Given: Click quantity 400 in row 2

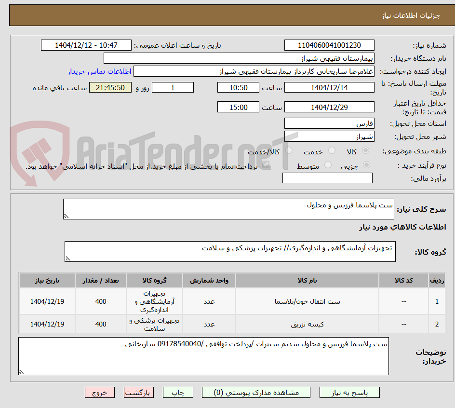Looking at the screenshot, I should (101, 324).
